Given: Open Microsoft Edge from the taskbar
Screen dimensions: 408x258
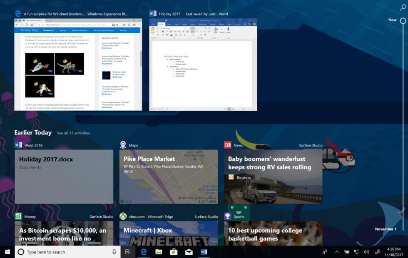Looking at the screenshot, I should pyautogui.click(x=144, y=252).
